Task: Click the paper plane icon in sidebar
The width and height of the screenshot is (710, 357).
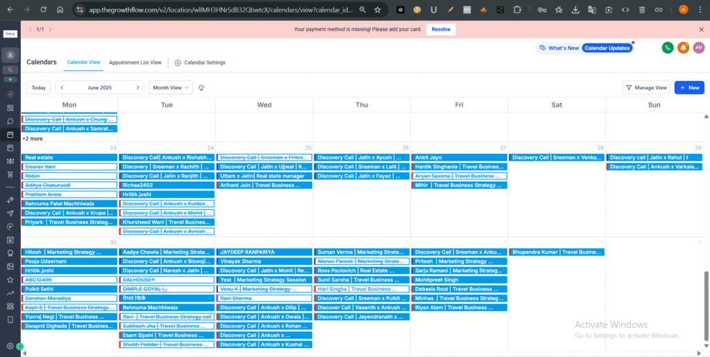Action: 10,214
